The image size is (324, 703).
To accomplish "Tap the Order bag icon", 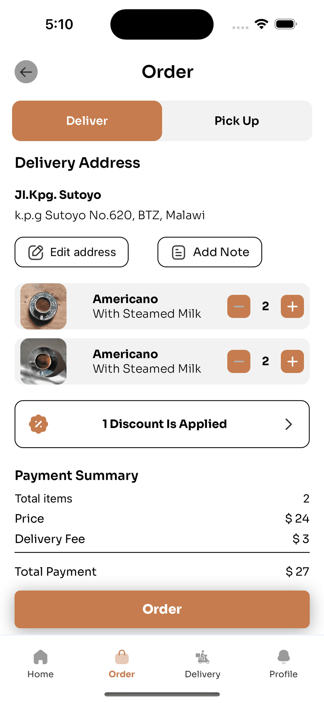I will coord(122,657).
